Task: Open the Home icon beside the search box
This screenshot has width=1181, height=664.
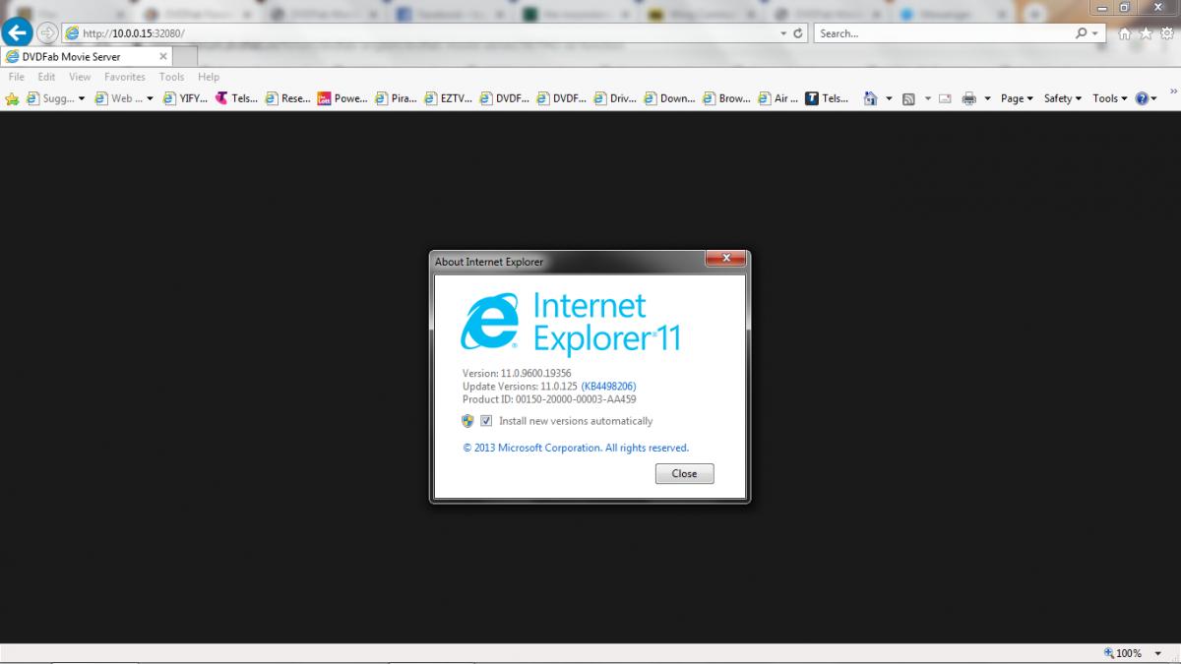Action: tap(1125, 33)
